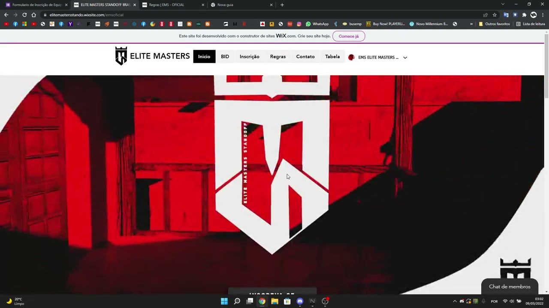Switch to the Regras | EMS - OFICIAL tab

click(x=173, y=5)
